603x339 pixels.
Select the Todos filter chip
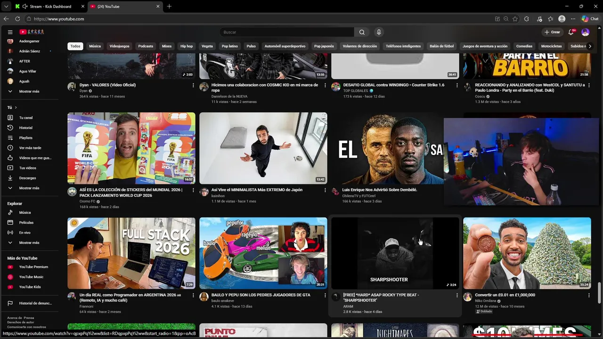[x=75, y=46]
